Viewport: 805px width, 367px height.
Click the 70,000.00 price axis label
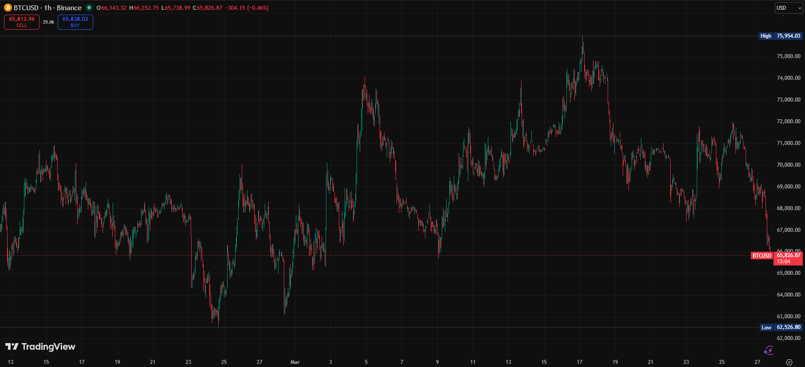(x=789, y=165)
